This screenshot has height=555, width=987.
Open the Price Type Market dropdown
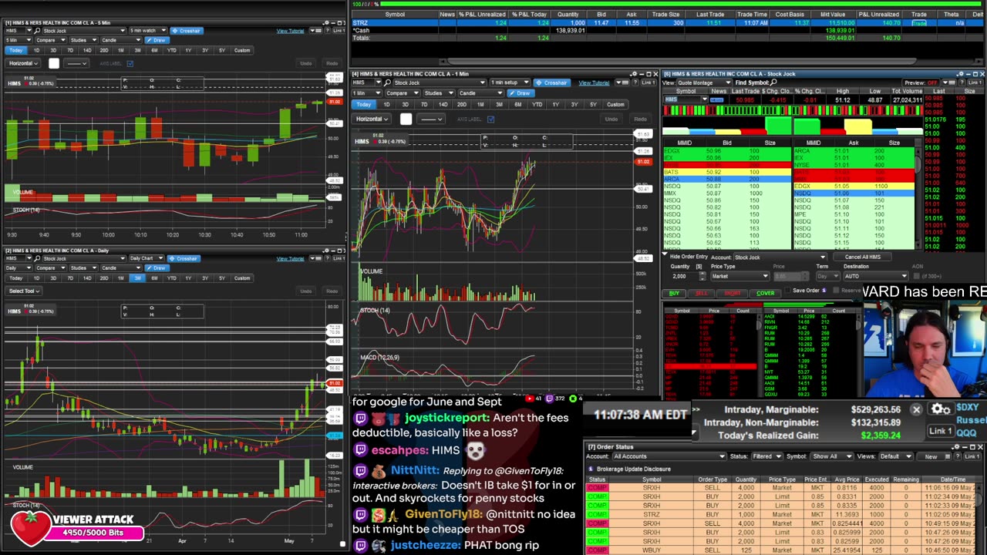pyautogui.click(x=739, y=276)
